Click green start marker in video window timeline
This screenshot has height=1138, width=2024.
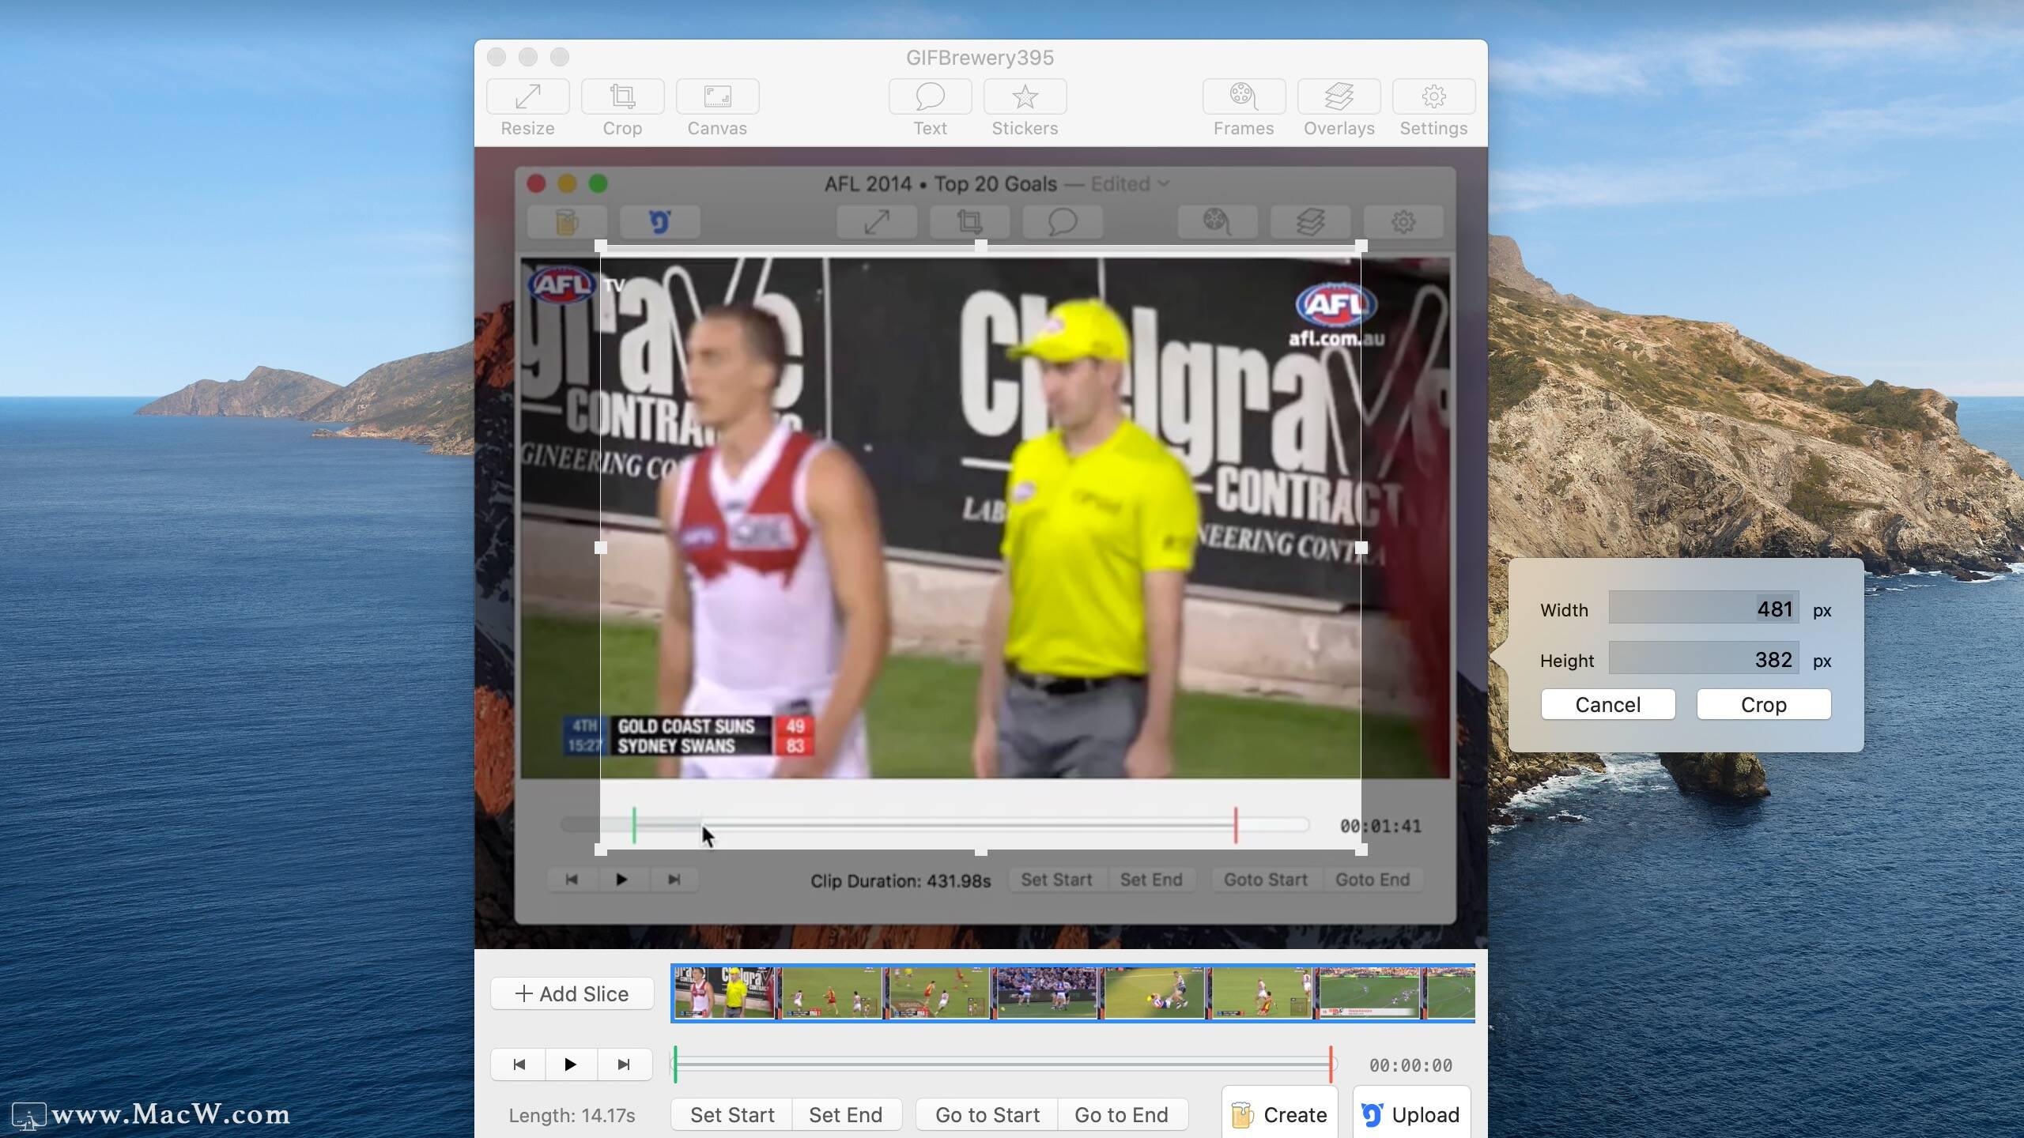[634, 825]
